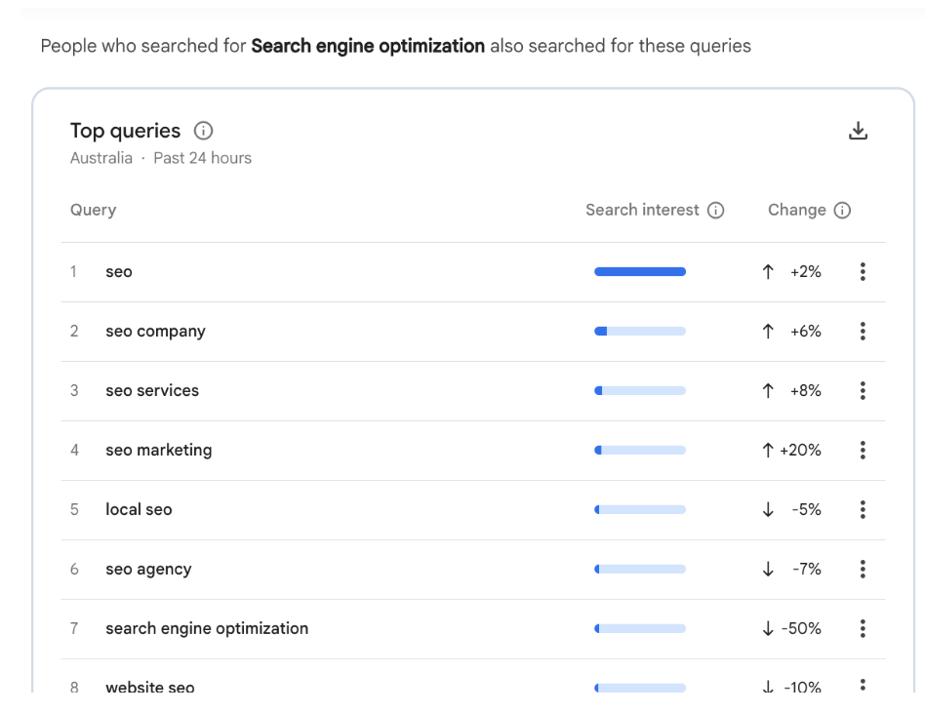Click the -5% change value
This screenshot has width=925, height=714.
806,509
